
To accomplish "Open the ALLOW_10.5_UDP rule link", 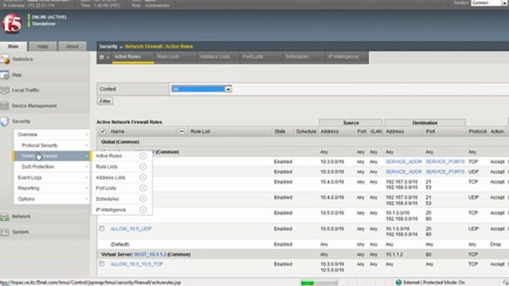I will (131, 229).
